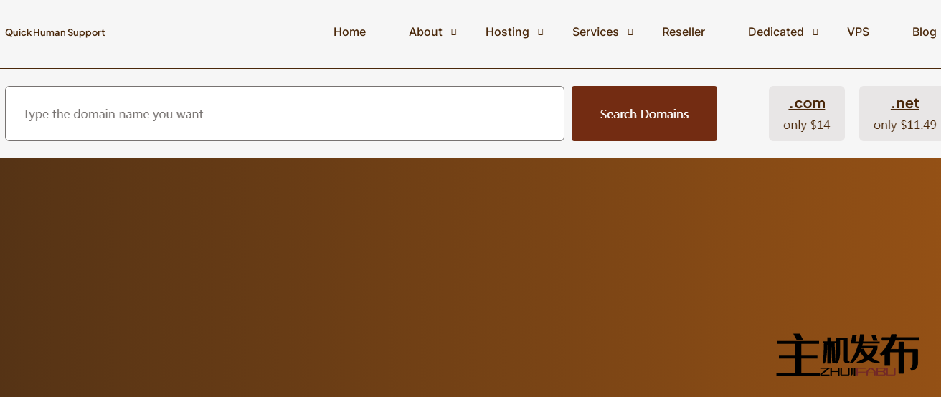Select the 'only $14' price text
Viewport: 941px width, 397px height.
[807, 125]
